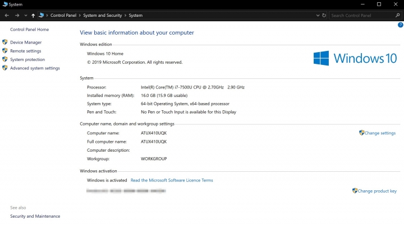Click shield icon beside Change settings

[361, 133]
